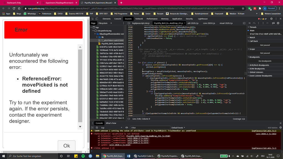283x159 pixels.
Task: Click the Step over next function call icon
Action: pyautogui.click(x=254, y=23)
